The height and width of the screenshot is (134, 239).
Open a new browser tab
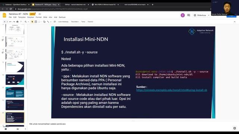(x=152, y=4)
